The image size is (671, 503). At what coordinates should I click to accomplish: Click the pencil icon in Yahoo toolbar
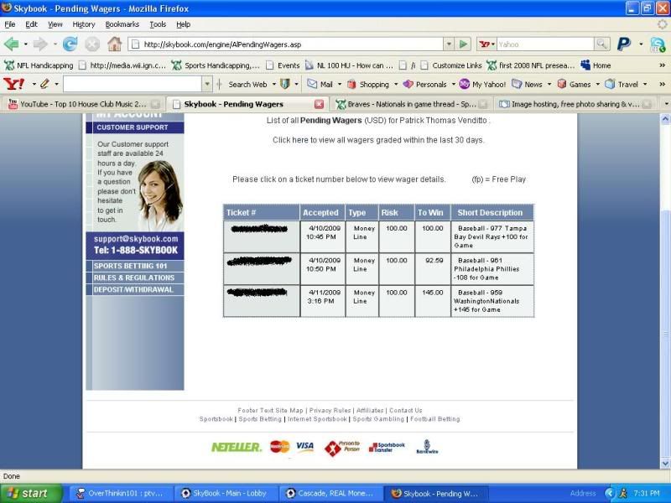pos(44,84)
